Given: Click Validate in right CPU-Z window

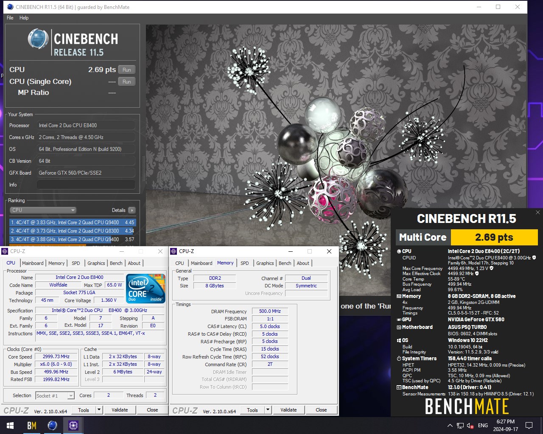Looking at the screenshot, I should (288, 410).
